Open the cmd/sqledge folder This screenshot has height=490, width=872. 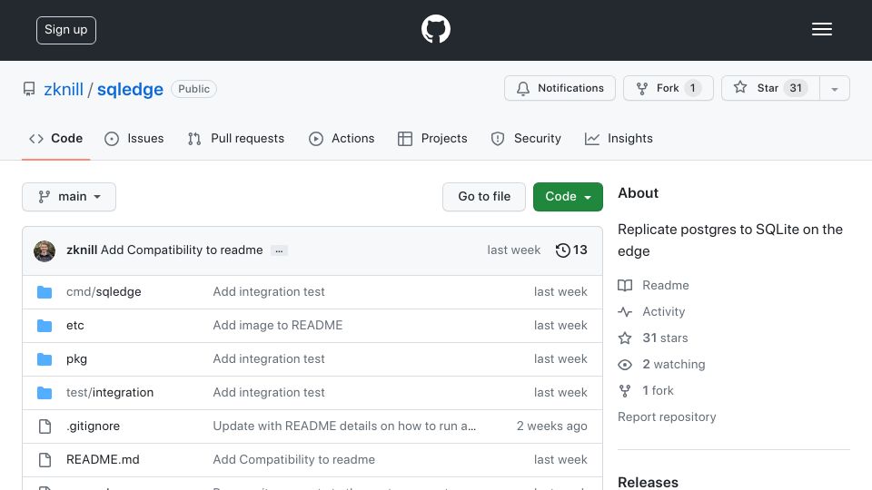104,291
